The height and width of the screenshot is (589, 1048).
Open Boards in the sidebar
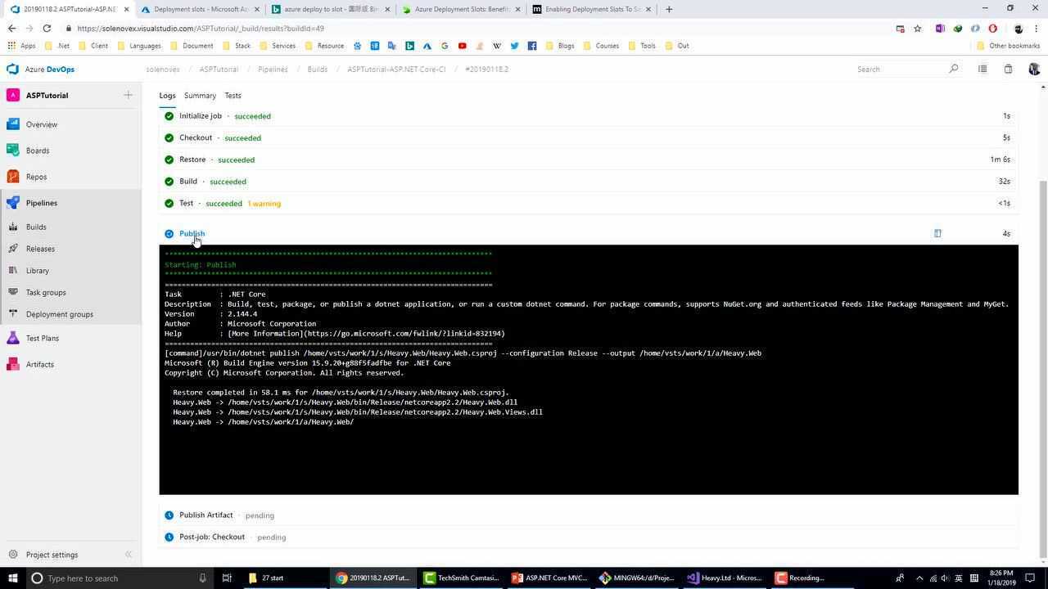37,151
